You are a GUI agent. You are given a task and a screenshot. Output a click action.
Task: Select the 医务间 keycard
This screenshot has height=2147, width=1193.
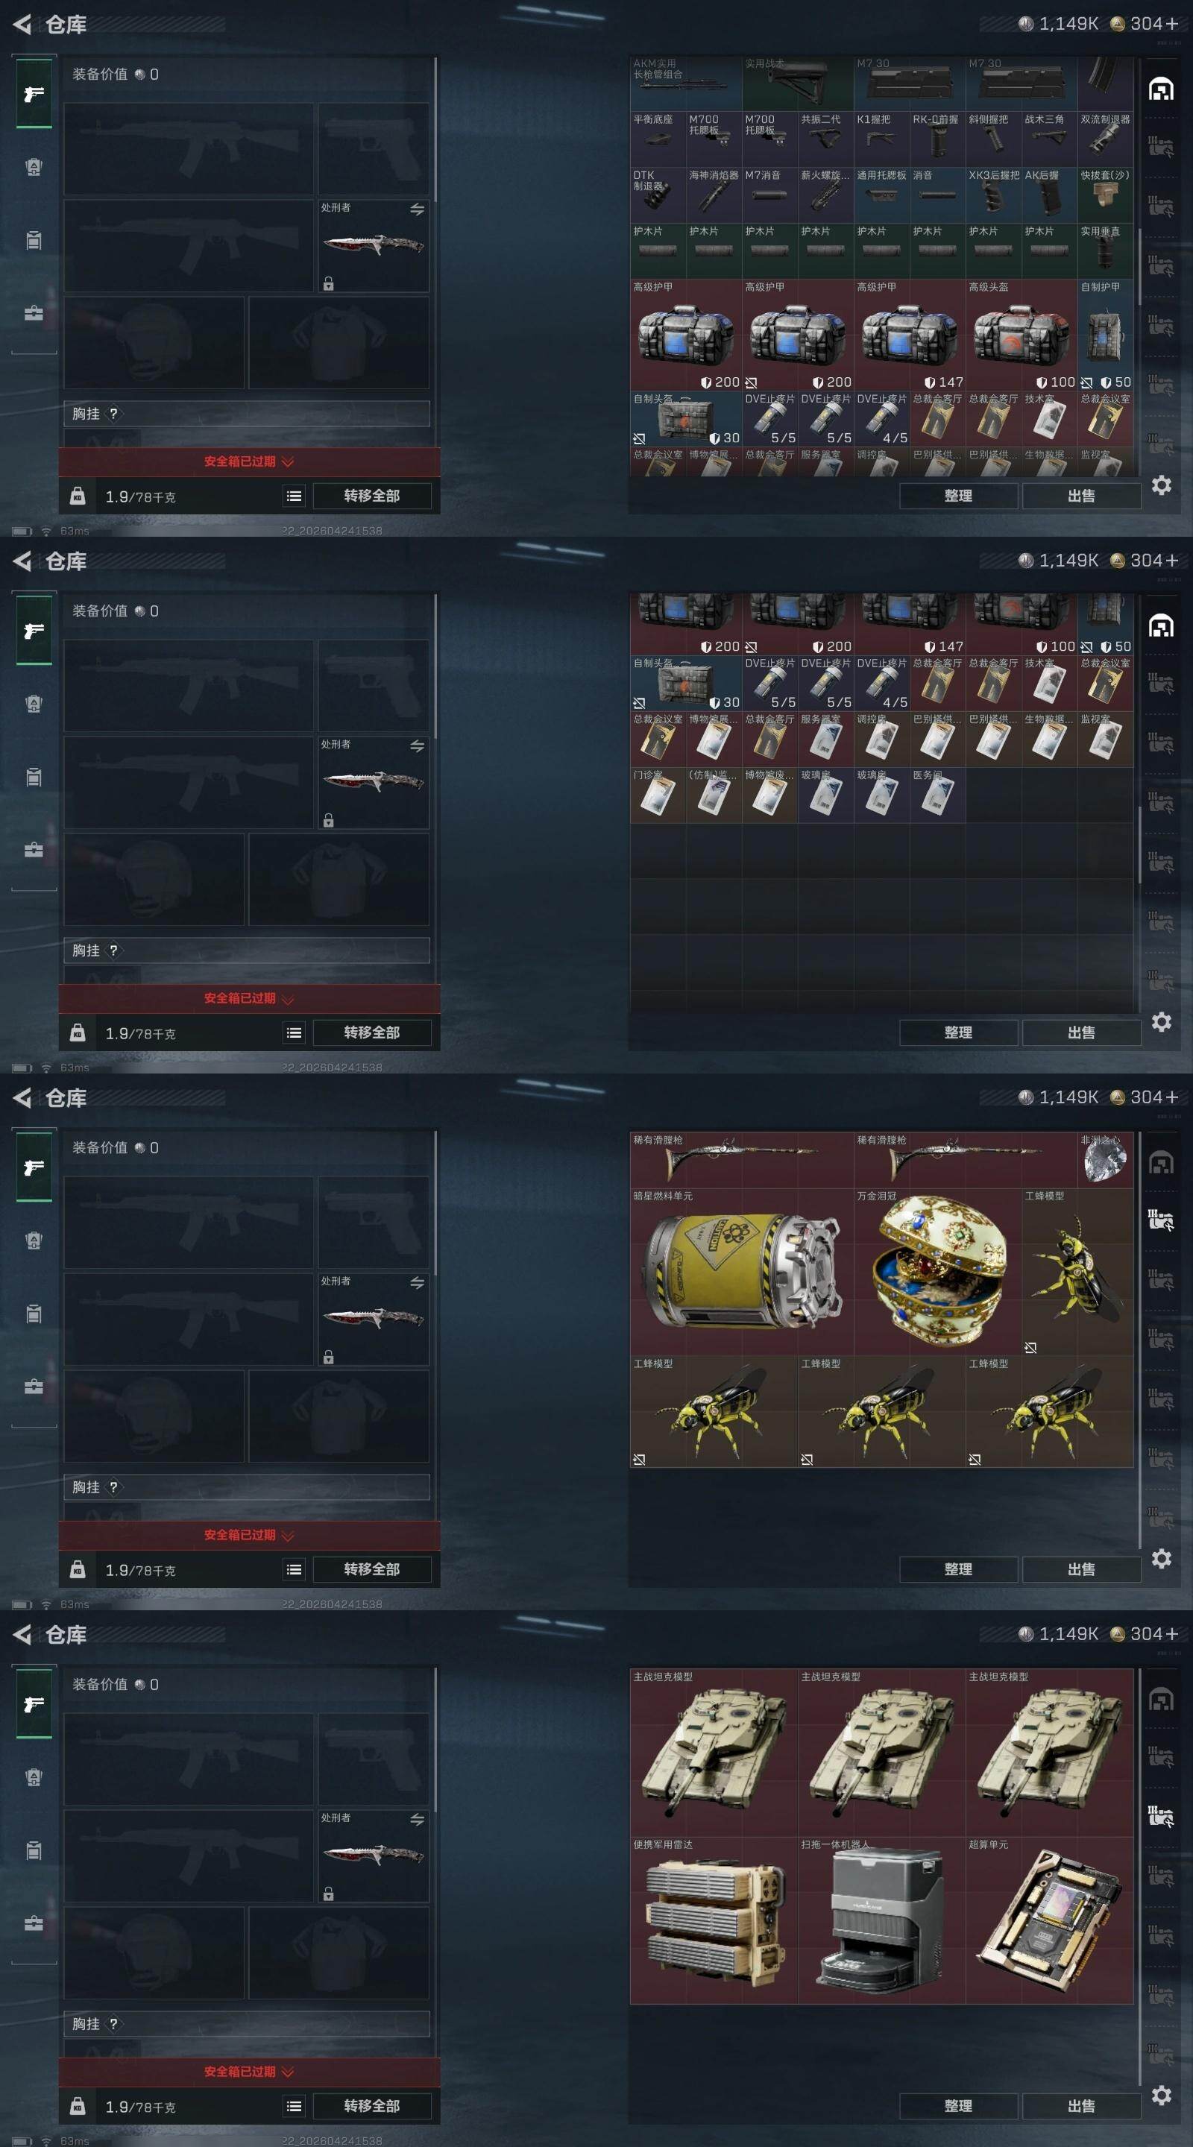(x=937, y=794)
